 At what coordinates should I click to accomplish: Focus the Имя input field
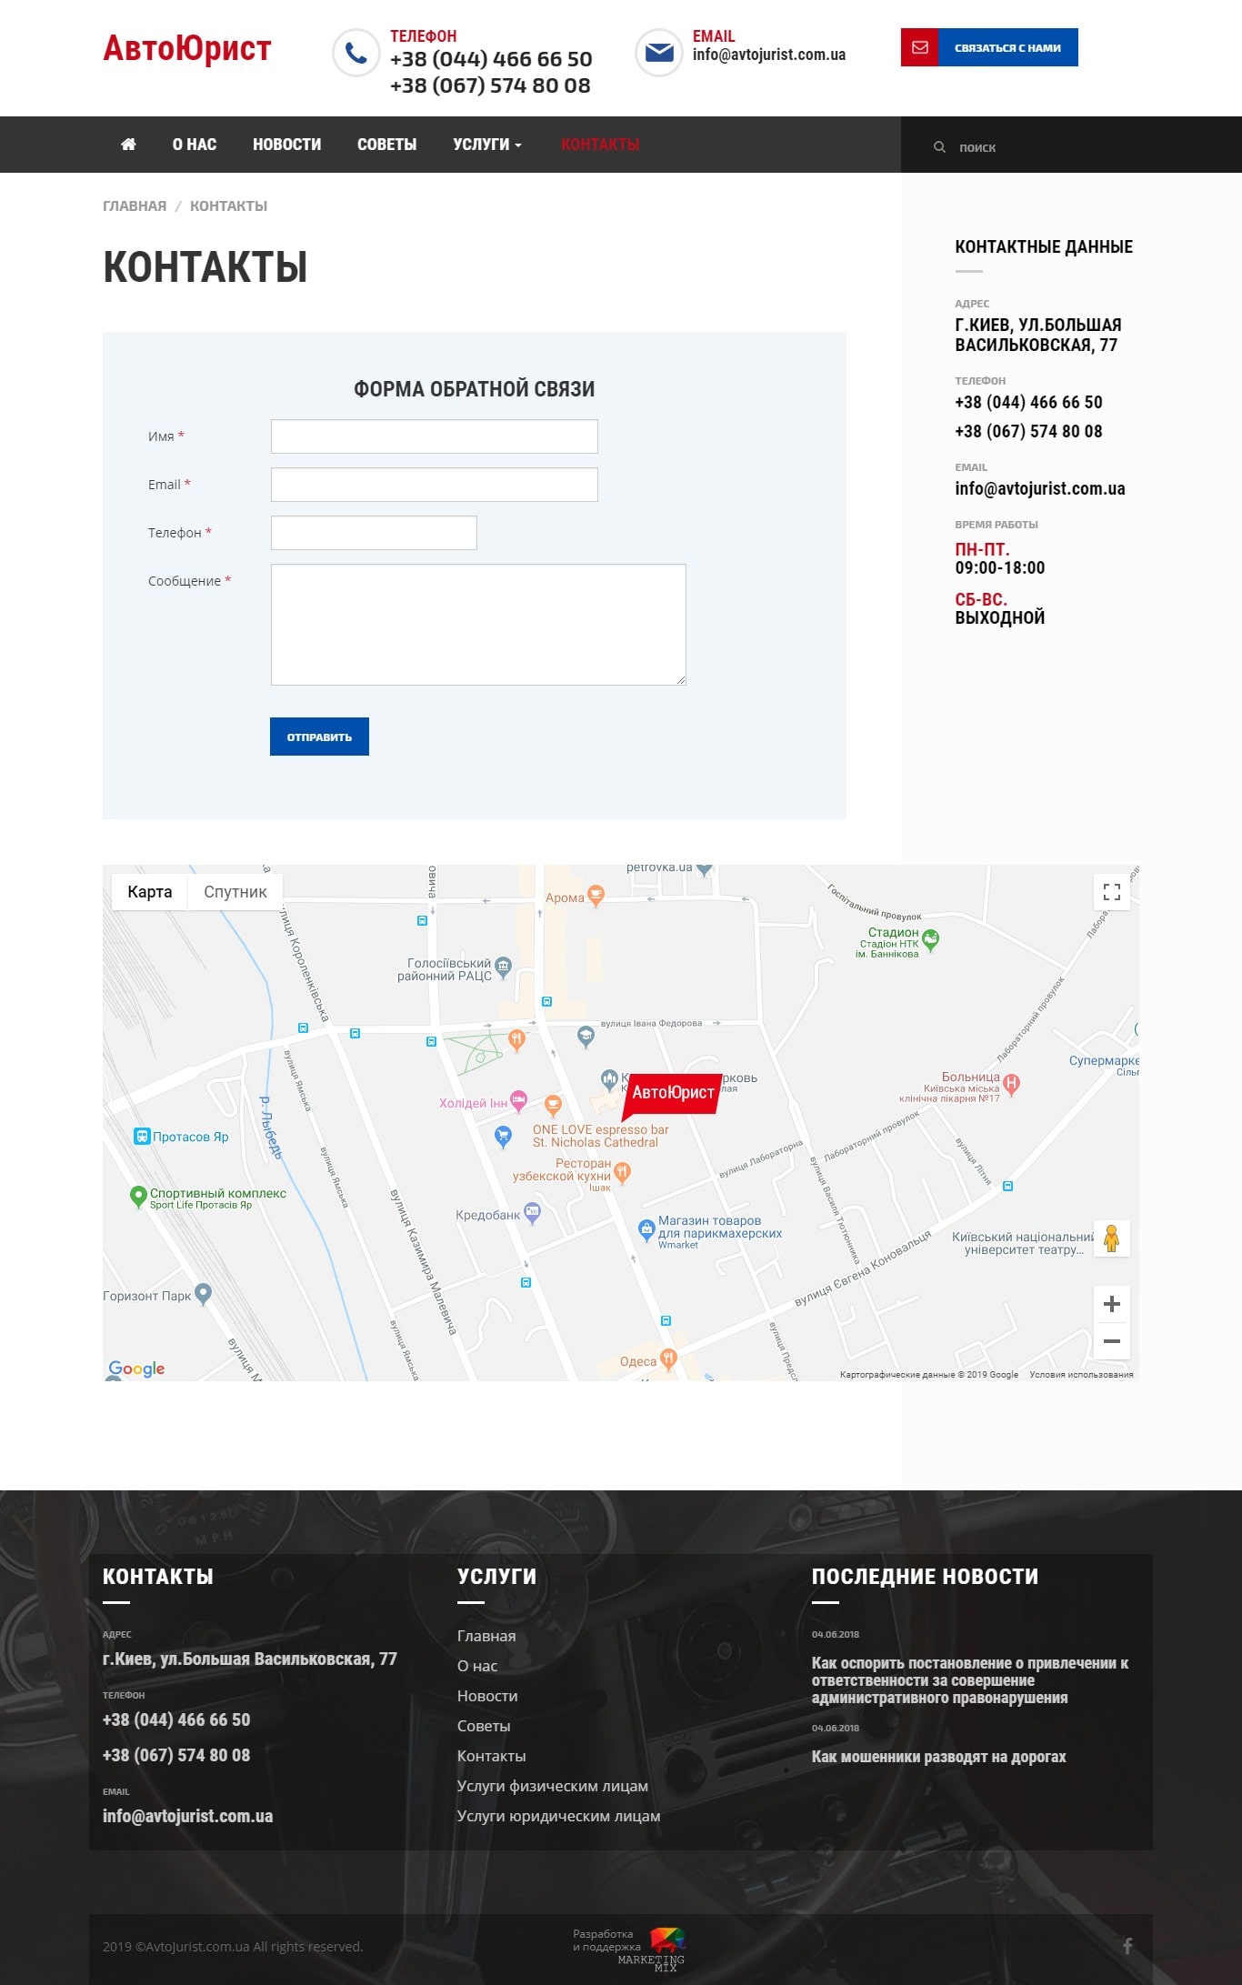point(434,436)
